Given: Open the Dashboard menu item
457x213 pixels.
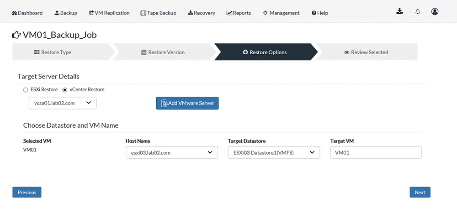Looking at the screenshot, I should tap(27, 13).
